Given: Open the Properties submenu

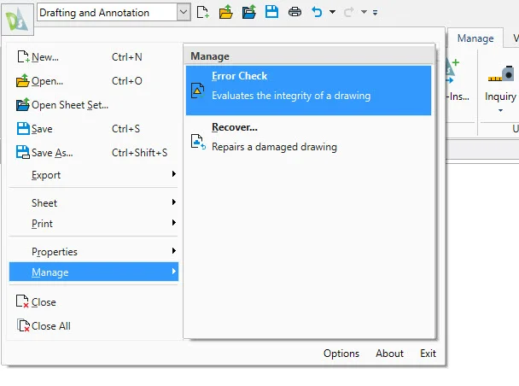Looking at the screenshot, I should click(x=94, y=252).
